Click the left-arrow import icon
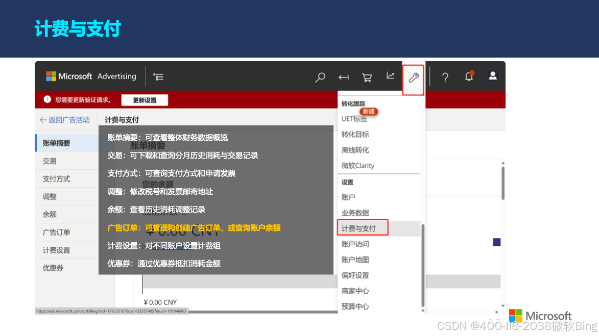 pos(344,77)
